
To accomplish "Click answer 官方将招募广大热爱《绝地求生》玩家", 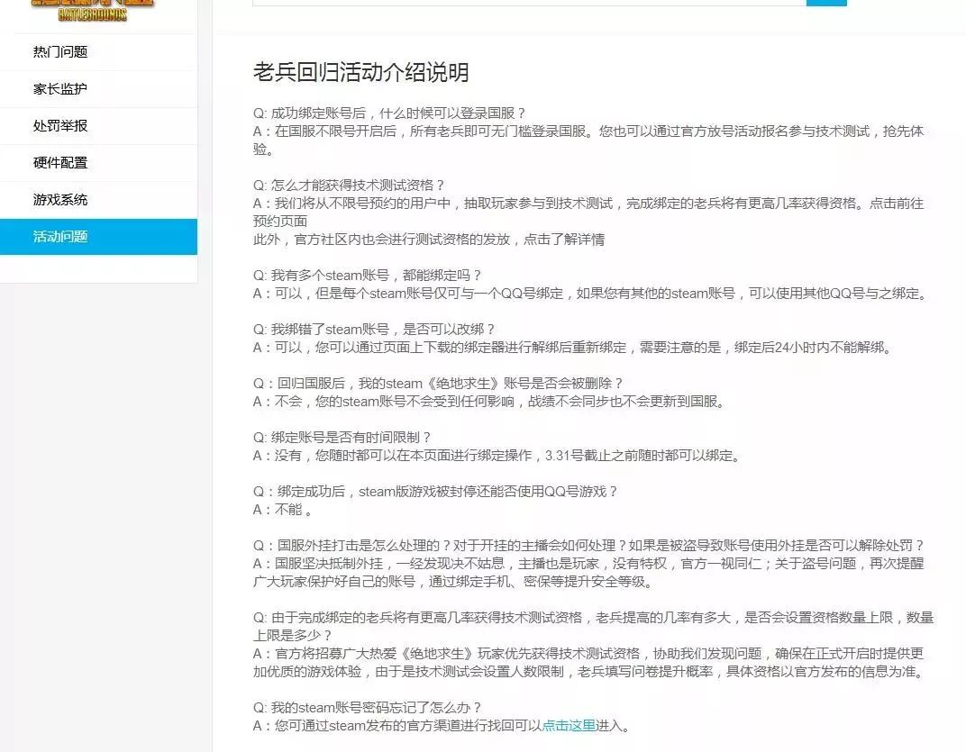I will click(x=590, y=663).
